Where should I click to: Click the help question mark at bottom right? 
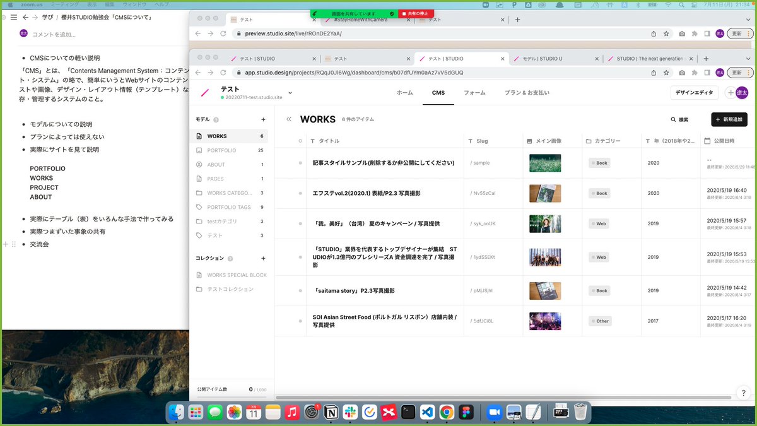[743, 393]
